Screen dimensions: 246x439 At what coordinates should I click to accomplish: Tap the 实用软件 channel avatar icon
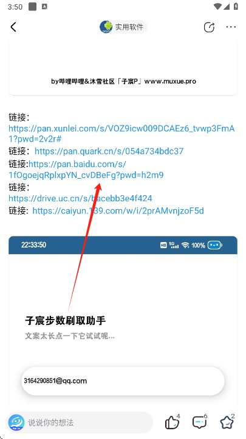pyautogui.click(x=106, y=27)
